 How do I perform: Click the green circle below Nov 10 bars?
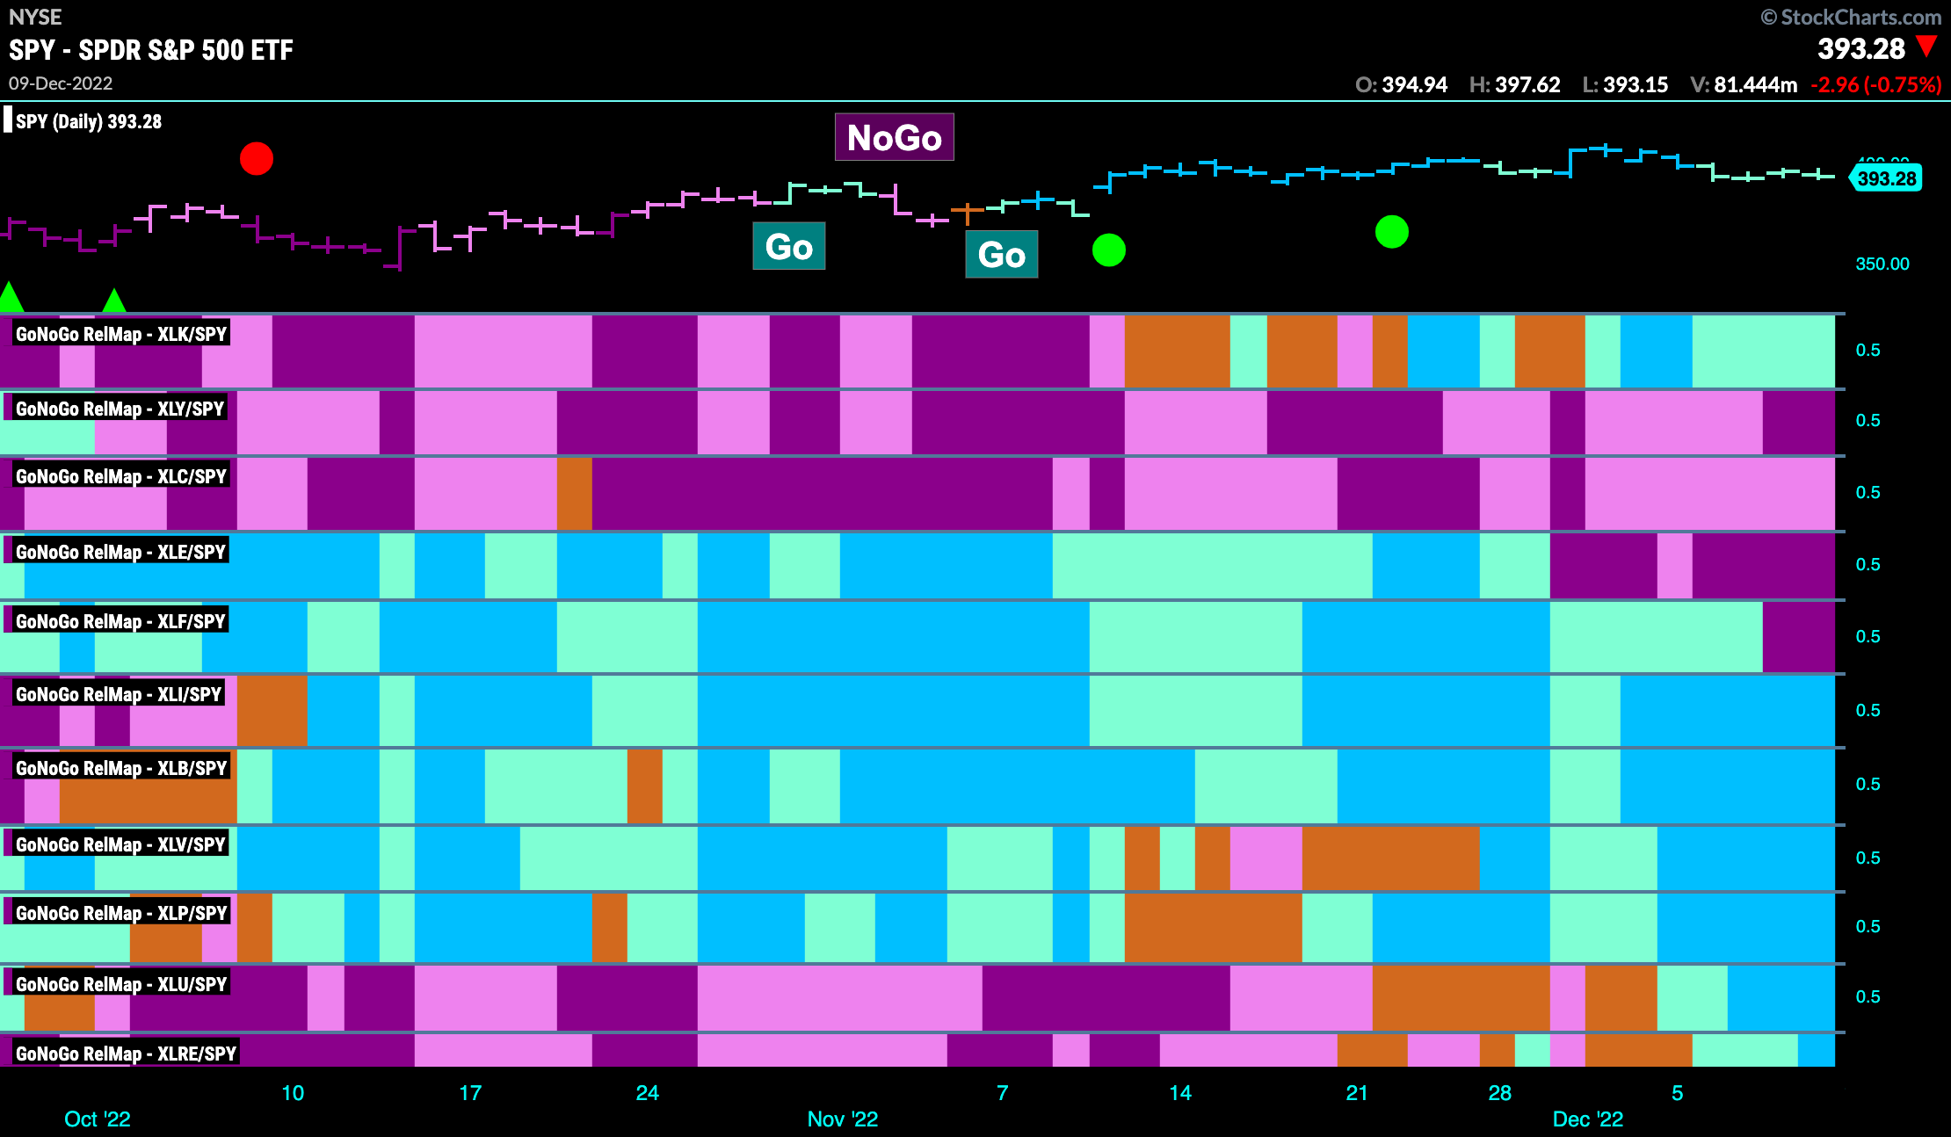point(1109,250)
